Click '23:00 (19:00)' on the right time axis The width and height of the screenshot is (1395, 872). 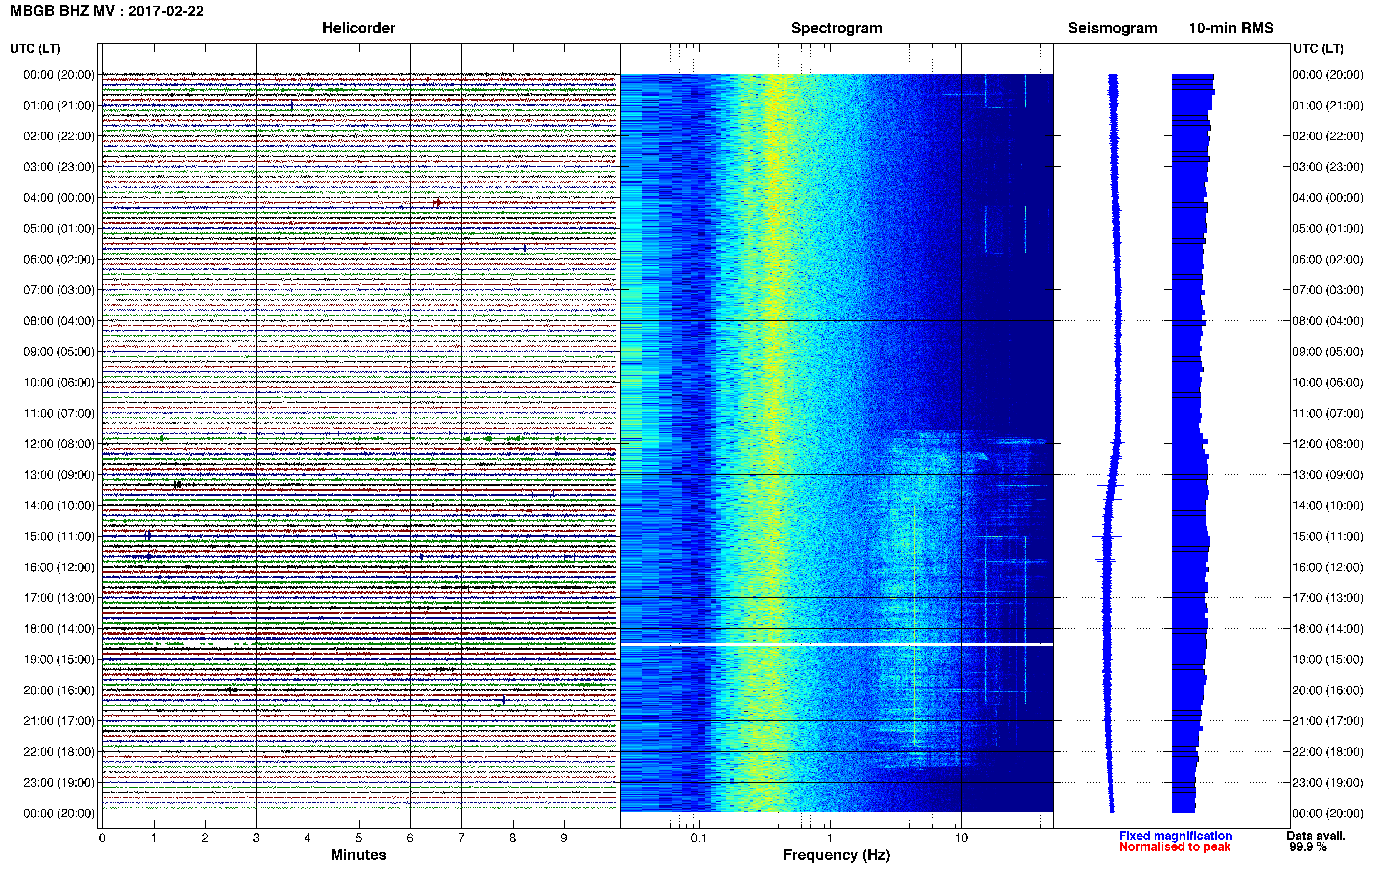(1328, 783)
